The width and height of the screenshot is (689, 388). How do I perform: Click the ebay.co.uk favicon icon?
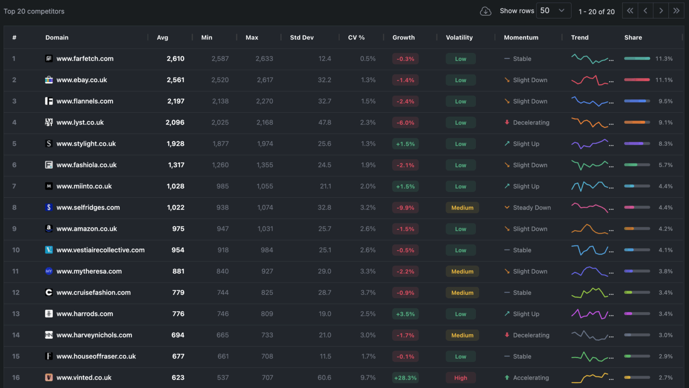(x=49, y=80)
